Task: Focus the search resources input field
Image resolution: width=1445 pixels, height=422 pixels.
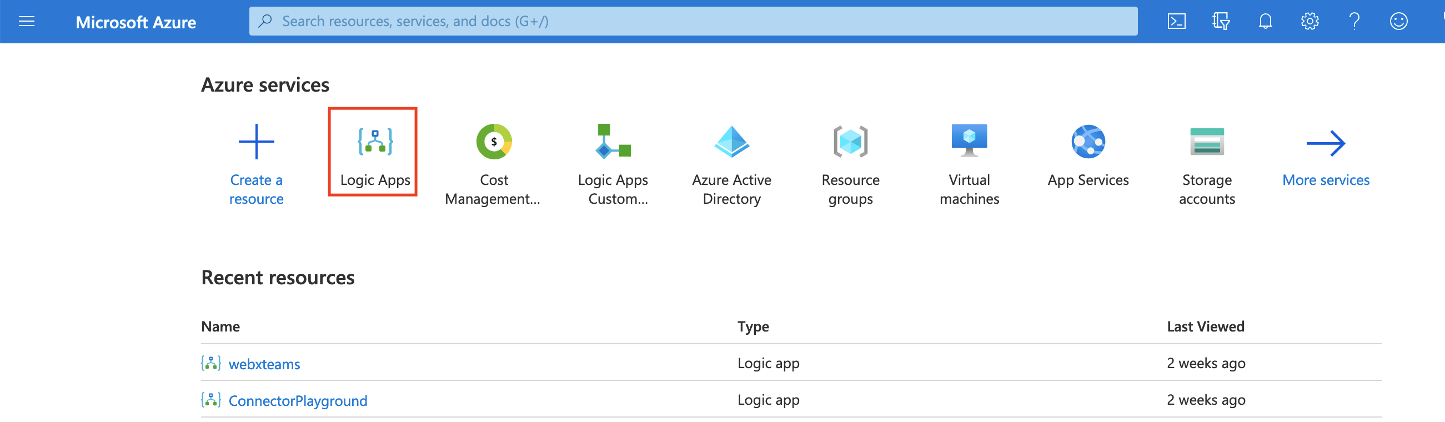Action: click(693, 21)
